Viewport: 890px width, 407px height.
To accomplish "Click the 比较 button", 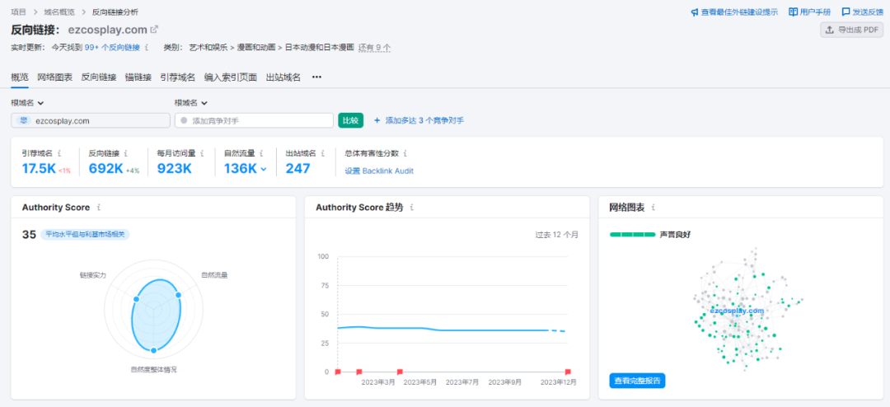I will click(351, 120).
